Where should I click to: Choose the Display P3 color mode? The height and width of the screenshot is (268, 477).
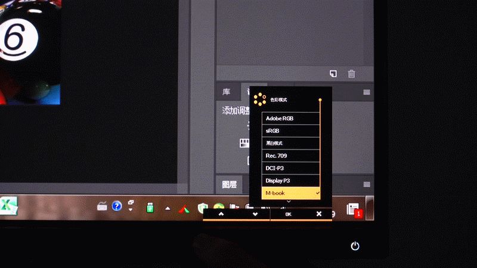tap(290, 180)
